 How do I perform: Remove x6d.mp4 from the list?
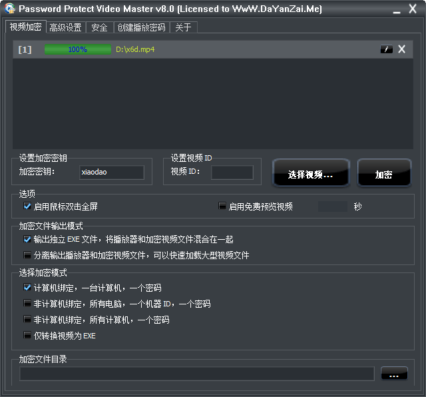401,49
